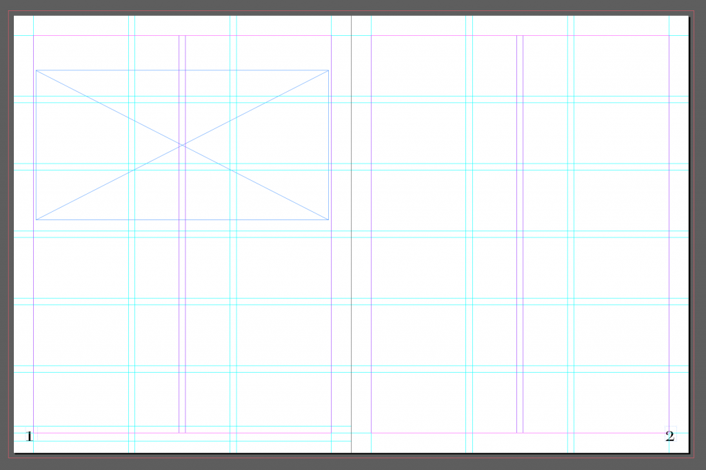Select the empty image placeholder frame
The image size is (706, 470).
(x=182, y=145)
